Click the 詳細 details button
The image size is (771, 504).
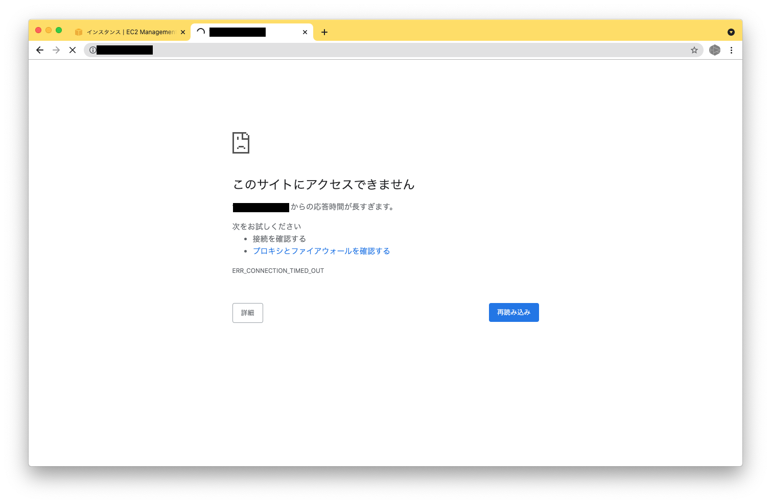click(x=247, y=313)
